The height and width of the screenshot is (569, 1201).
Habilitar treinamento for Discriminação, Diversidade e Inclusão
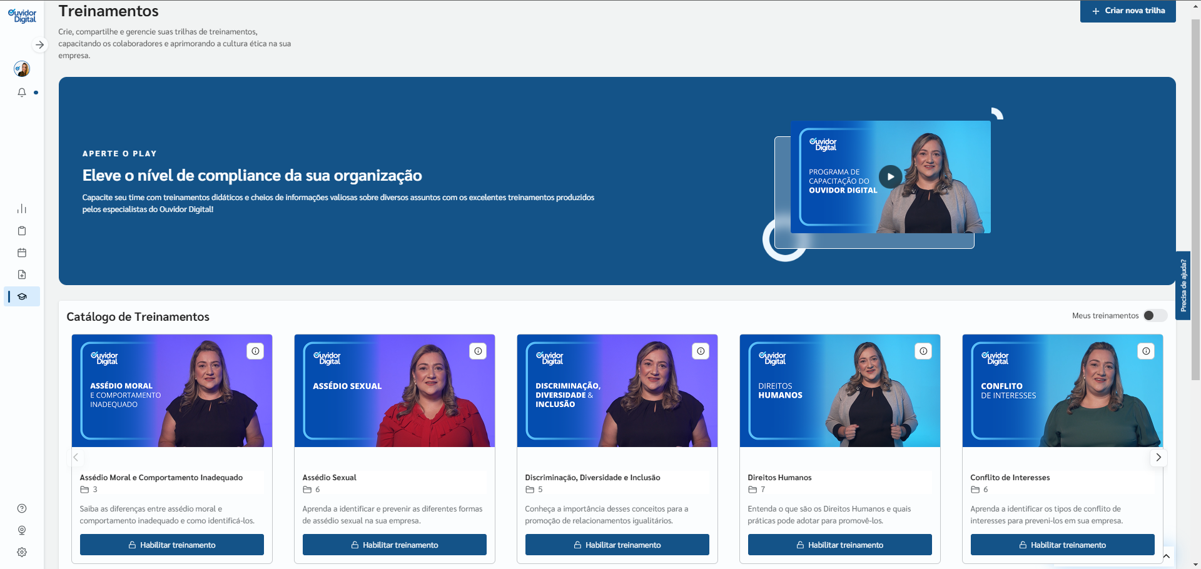tap(617, 545)
